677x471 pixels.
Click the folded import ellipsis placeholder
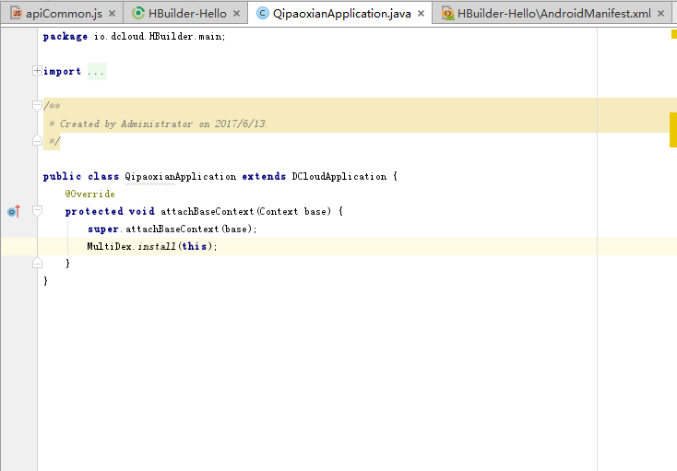(97, 71)
